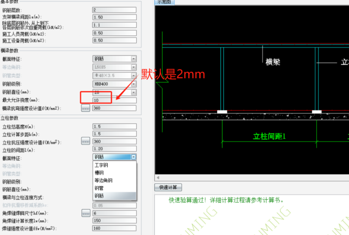Click the 钢筋层数 input field
The height and width of the screenshot is (235, 349).
point(114,10)
